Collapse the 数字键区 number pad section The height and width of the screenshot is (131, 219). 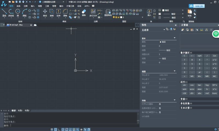pos(186,53)
